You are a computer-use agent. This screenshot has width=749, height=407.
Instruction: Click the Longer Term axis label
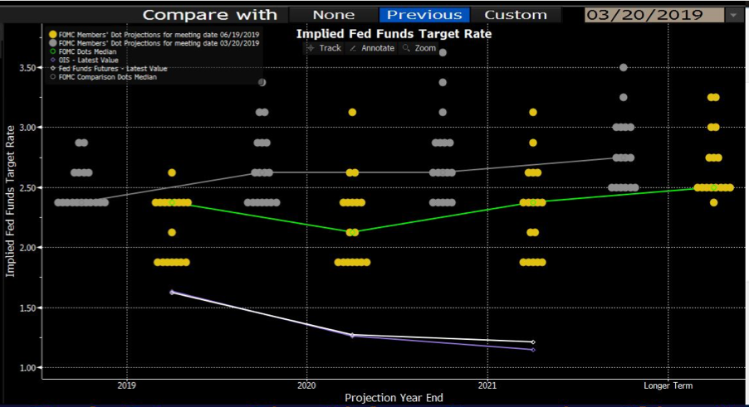(x=668, y=385)
